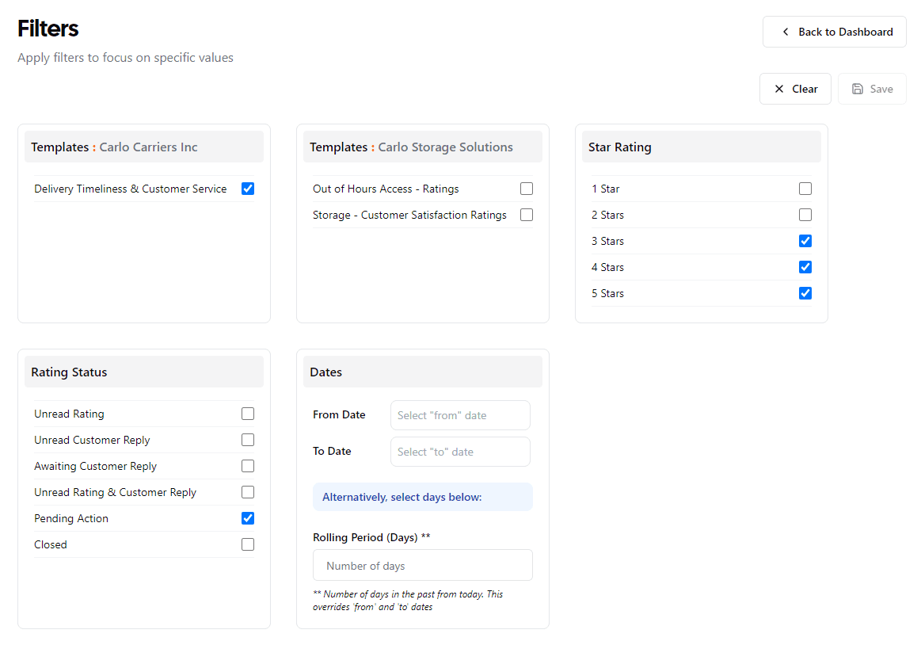This screenshot has width=921, height=645.
Task: Tick the Unread Customer Reply checkbox
Action: (x=248, y=440)
